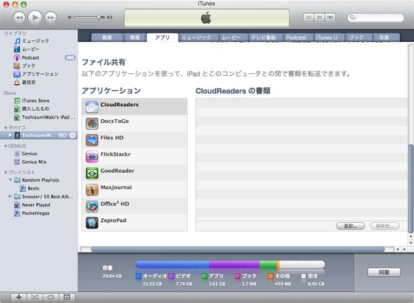Open the 情報 tab
Screen dimensions: 414x303
click(x=135, y=38)
